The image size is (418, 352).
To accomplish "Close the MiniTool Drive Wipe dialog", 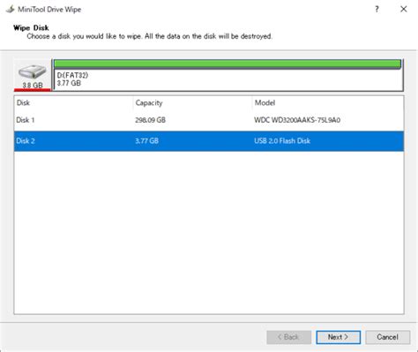I will point(404,10).
